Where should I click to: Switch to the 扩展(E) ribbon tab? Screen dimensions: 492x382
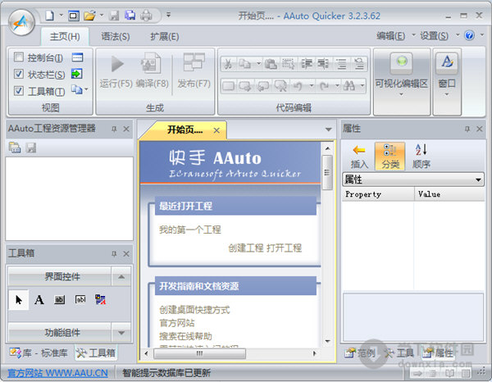(165, 37)
